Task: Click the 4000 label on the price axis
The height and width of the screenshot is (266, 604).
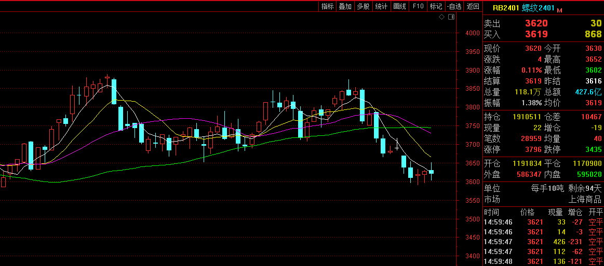Action: click(x=473, y=33)
